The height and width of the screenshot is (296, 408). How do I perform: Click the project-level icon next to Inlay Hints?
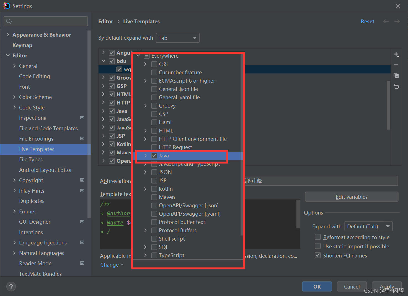pyautogui.click(x=82, y=190)
